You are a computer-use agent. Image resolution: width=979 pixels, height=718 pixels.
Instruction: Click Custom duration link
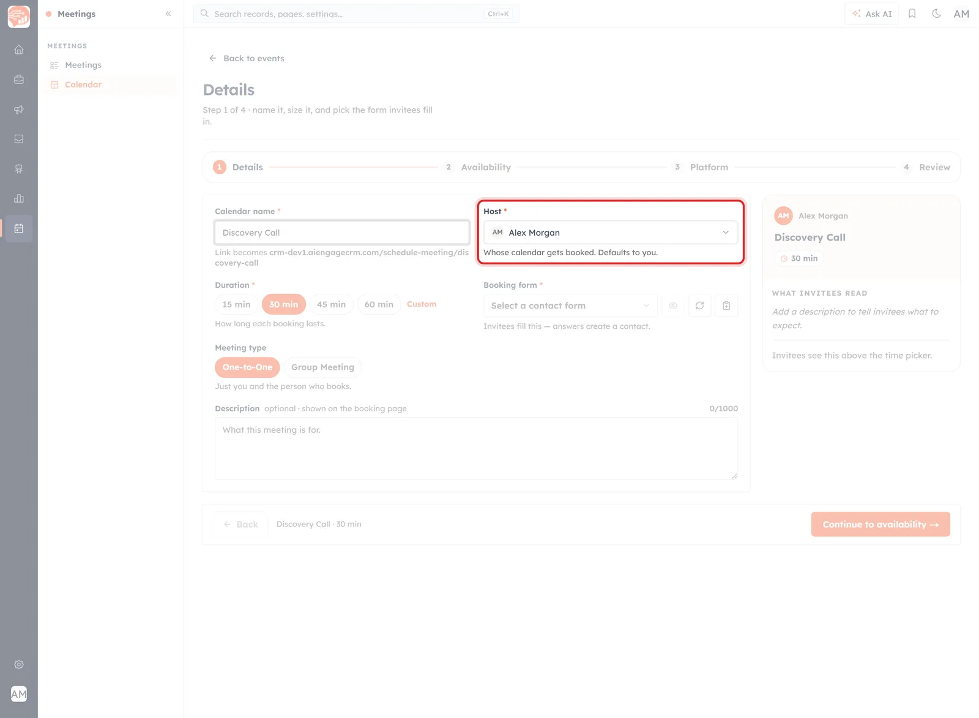(x=422, y=304)
